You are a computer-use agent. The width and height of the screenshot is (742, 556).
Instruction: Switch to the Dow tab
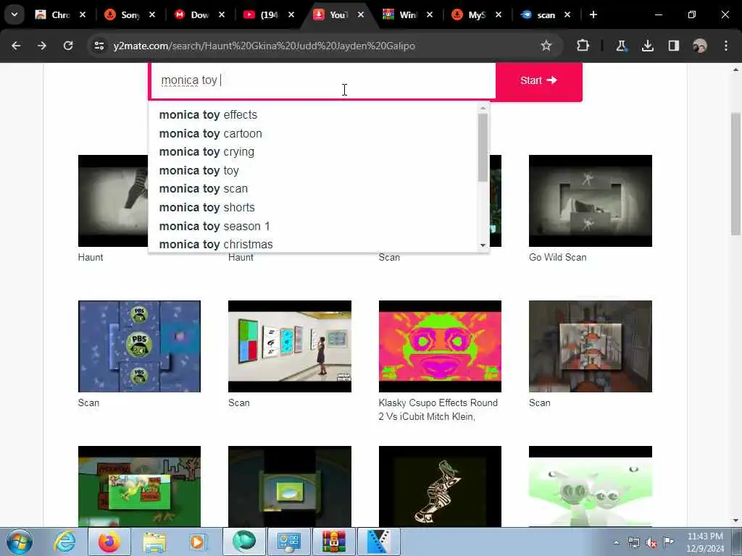(199, 14)
